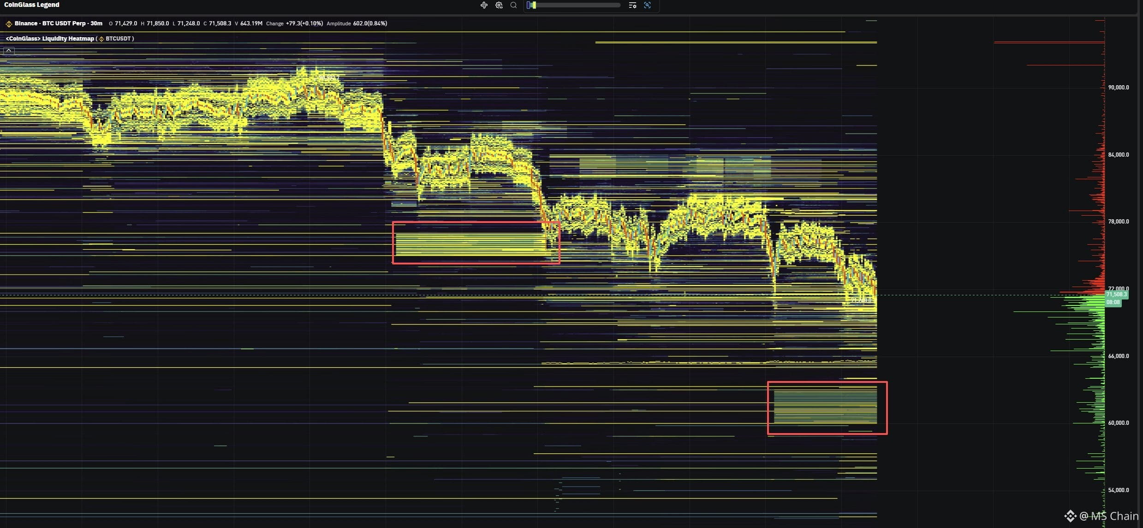Click the high value 71,850.0
This screenshot has height=528, width=1143.
click(158, 23)
